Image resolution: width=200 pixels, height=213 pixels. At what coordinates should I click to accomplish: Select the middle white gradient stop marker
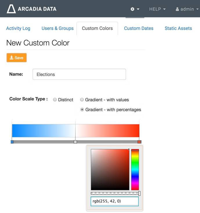point(75,142)
